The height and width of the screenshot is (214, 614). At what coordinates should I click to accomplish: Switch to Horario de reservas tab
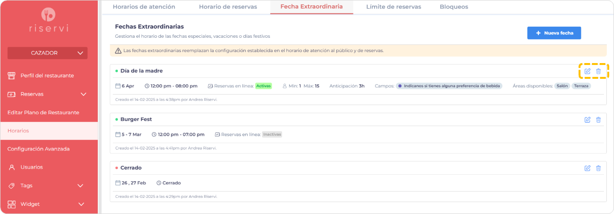pos(229,7)
